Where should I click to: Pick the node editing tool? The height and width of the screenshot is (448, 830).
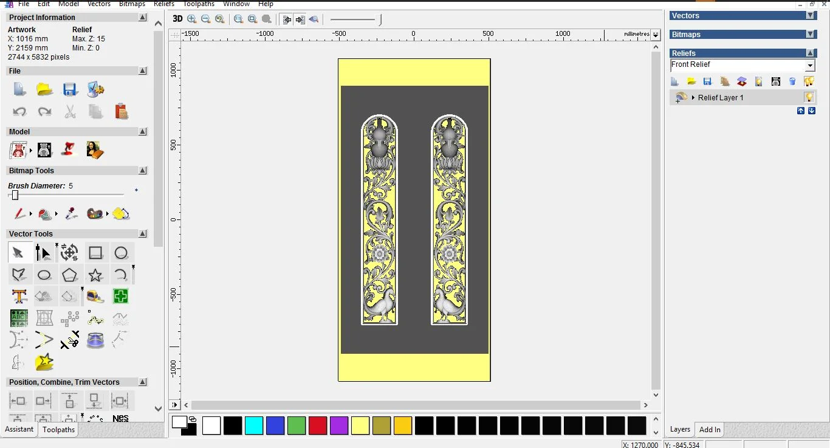pos(44,253)
